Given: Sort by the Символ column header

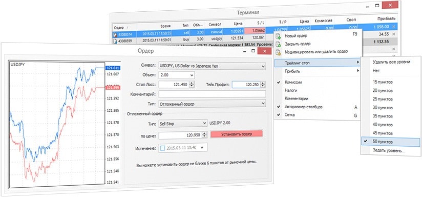Looking at the screenshot, I should point(215,24).
